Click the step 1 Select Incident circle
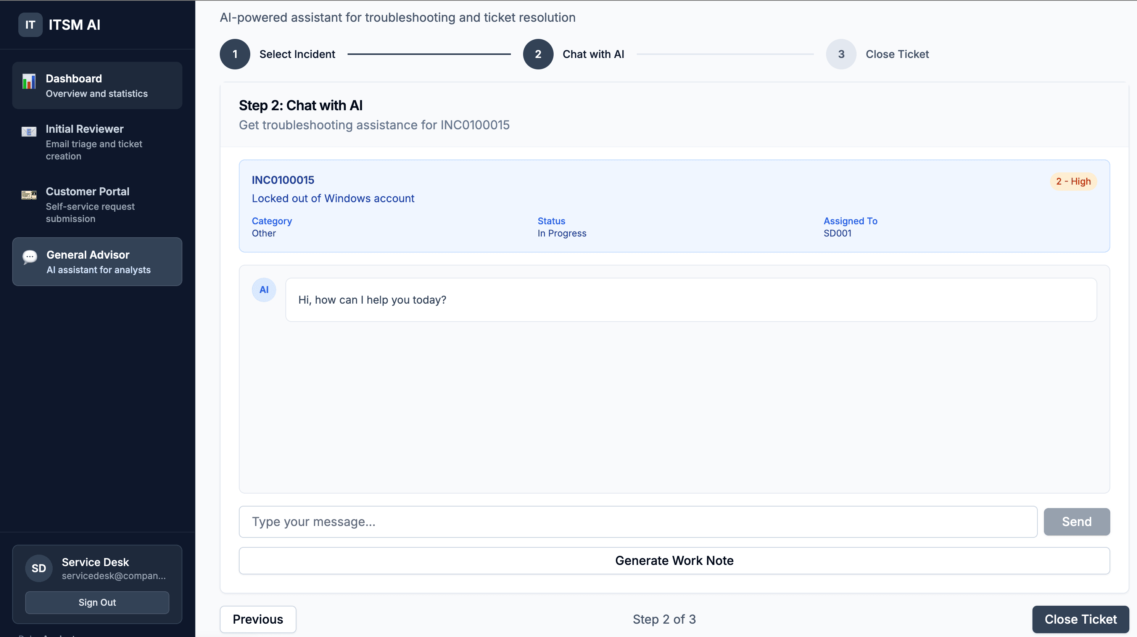This screenshot has height=637, width=1137. (x=234, y=54)
